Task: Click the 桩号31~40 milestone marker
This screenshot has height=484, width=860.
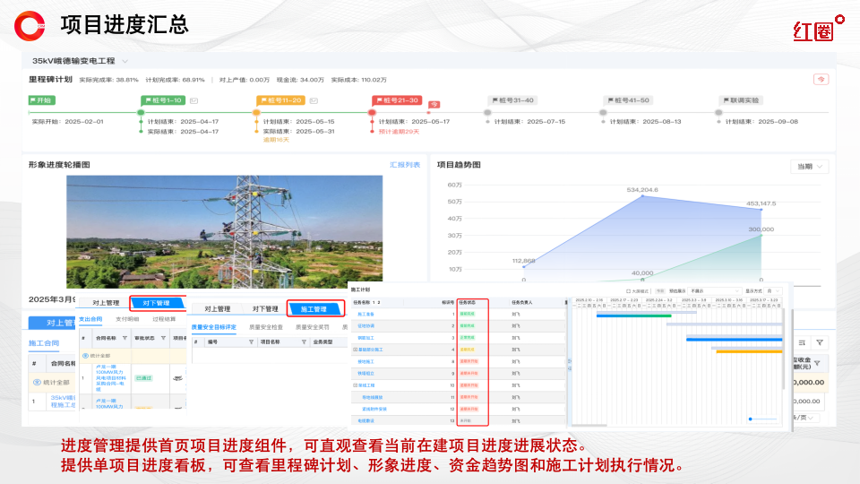Action: pos(512,100)
